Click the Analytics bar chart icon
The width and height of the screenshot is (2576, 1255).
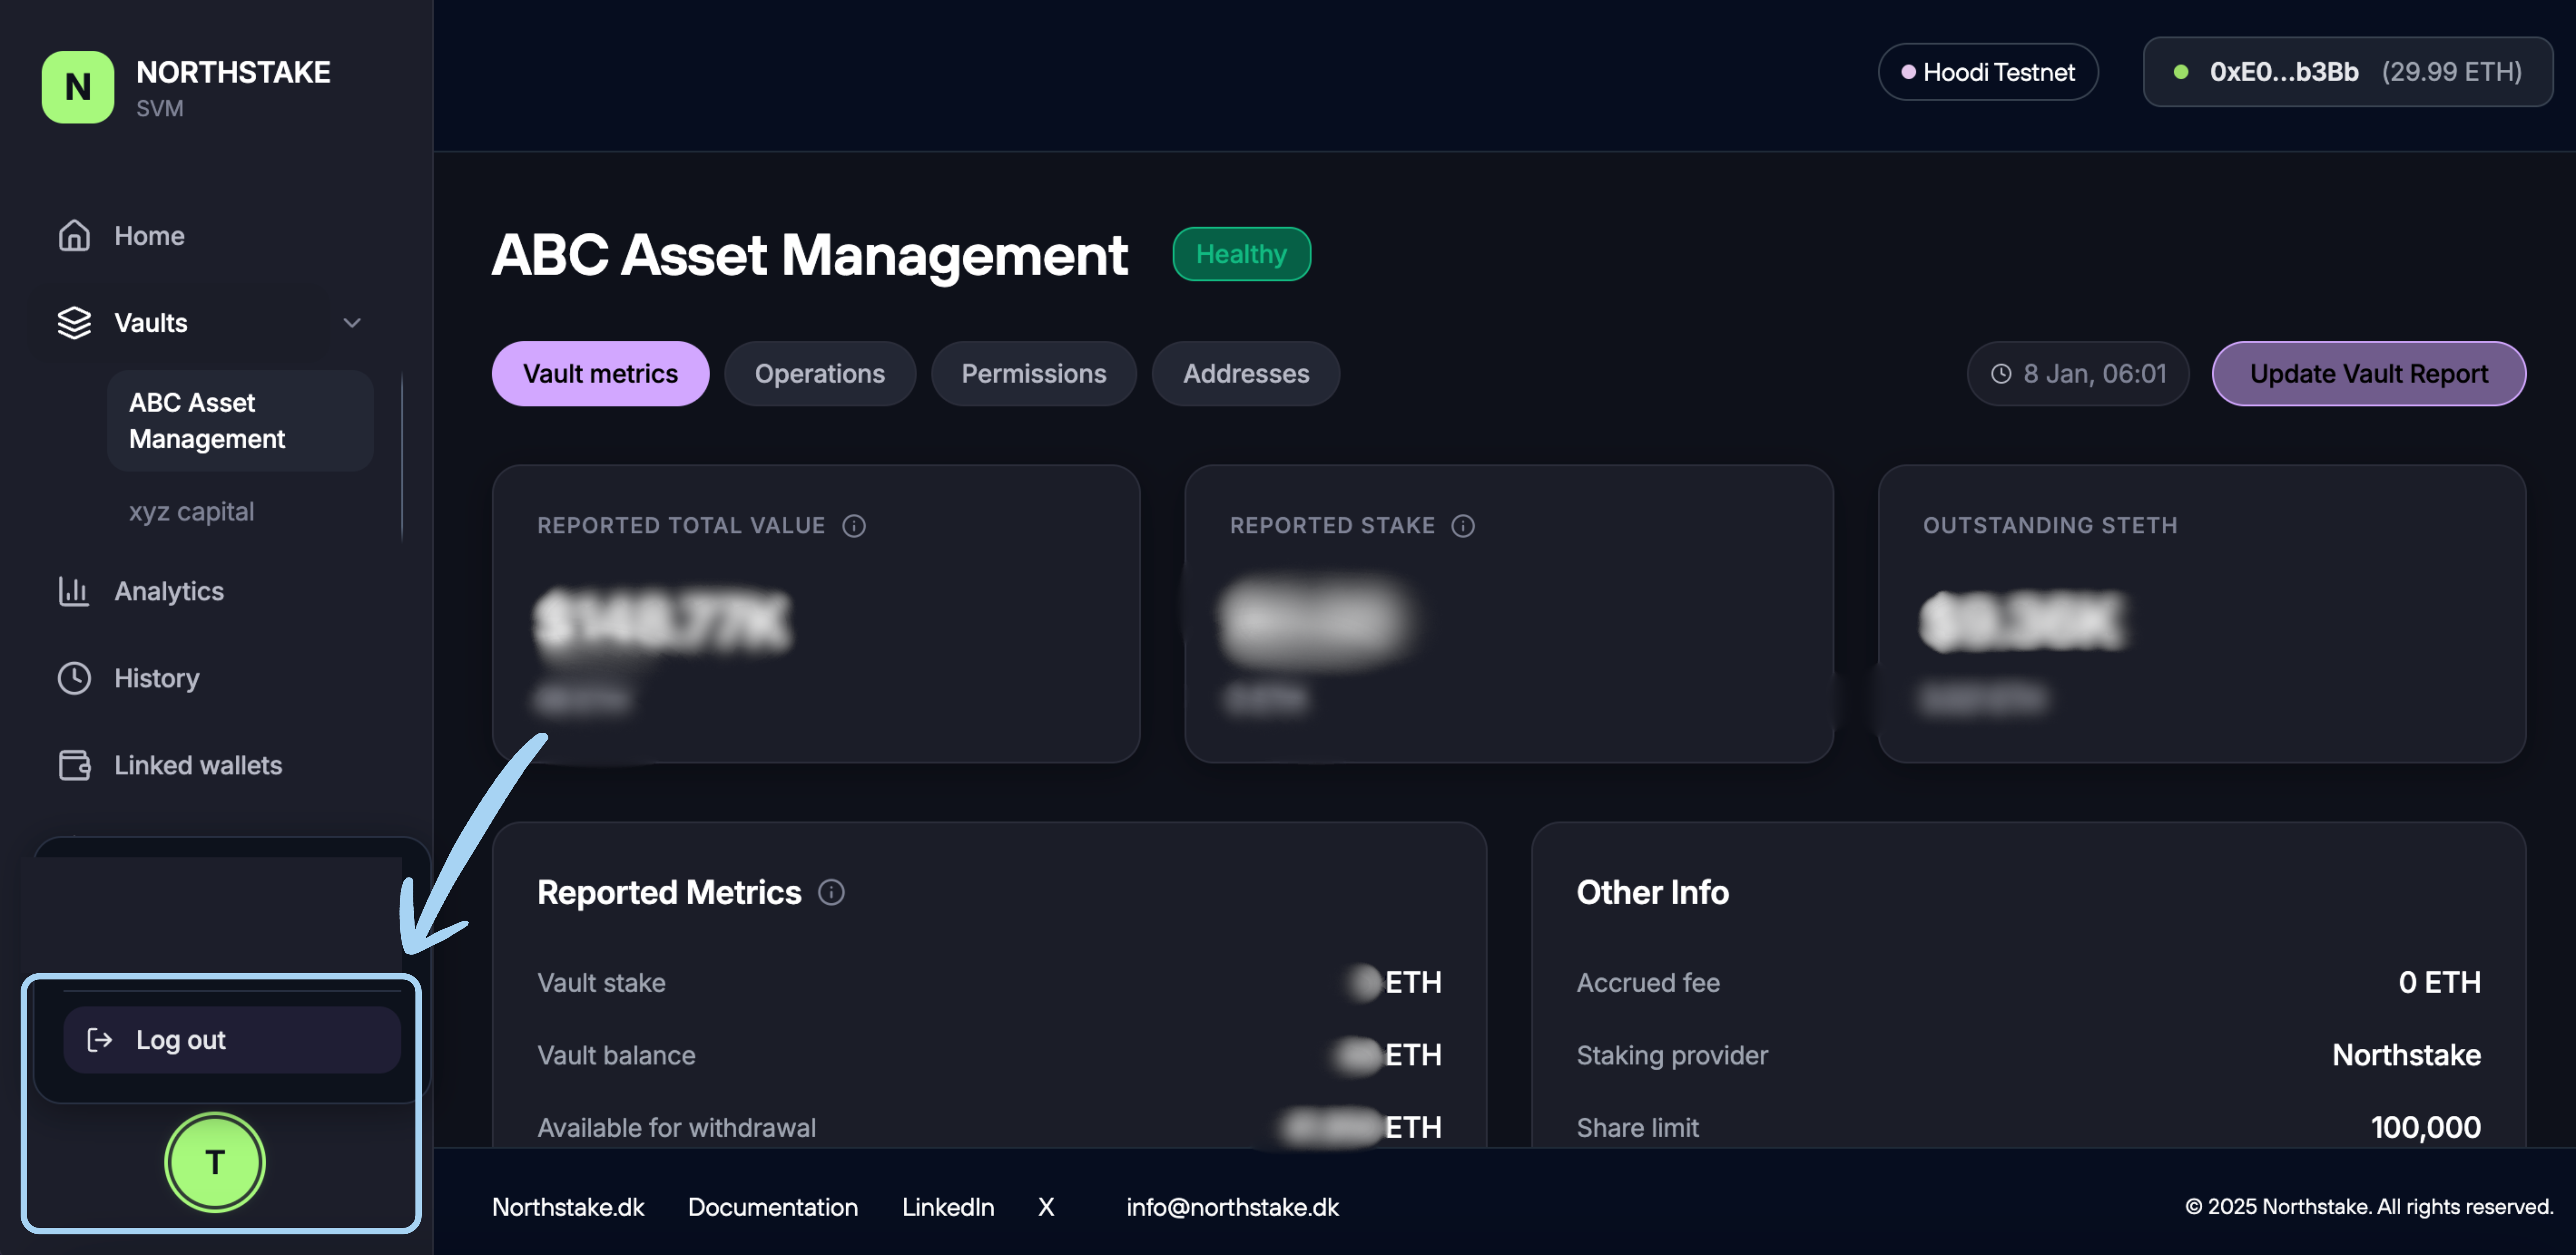click(74, 591)
